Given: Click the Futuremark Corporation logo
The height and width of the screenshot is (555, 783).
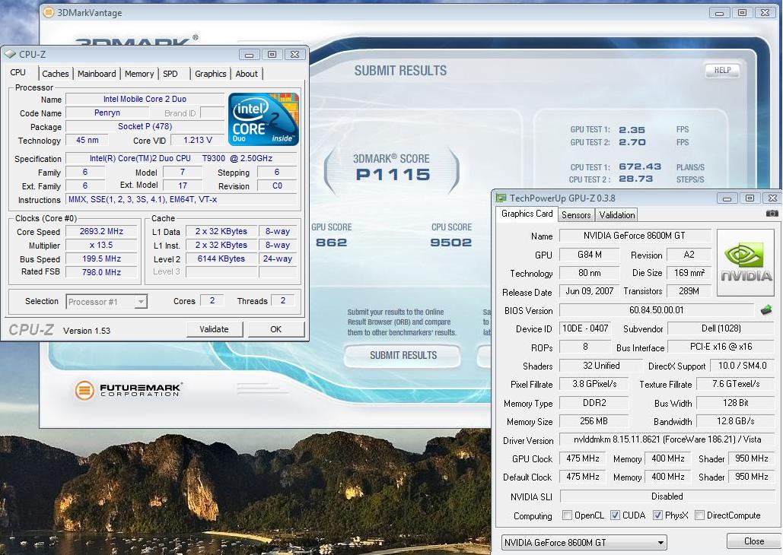Looking at the screenshot, I should [x=128, y=390].
